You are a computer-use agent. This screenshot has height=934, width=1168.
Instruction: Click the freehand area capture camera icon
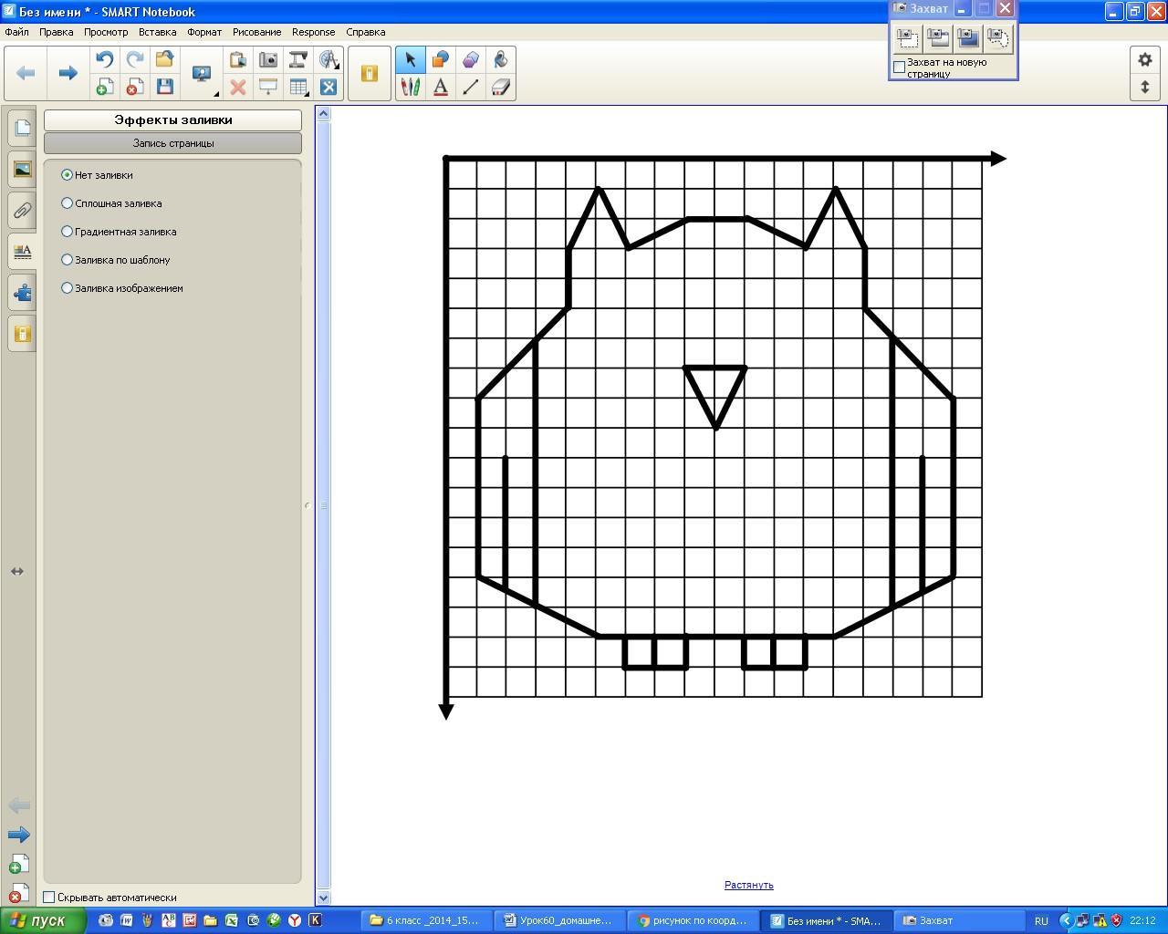pyautogui.click(x=998, y=37)
